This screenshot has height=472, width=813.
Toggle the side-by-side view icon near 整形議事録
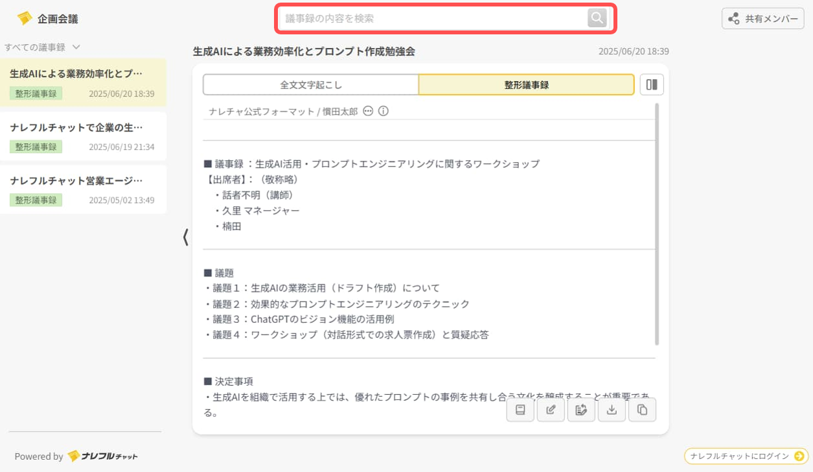pyautogui.click(x=652, y=84)
